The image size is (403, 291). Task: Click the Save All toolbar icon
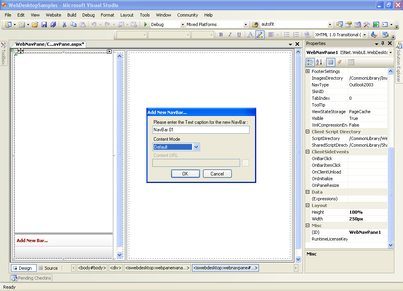click(x=53, y=24)
